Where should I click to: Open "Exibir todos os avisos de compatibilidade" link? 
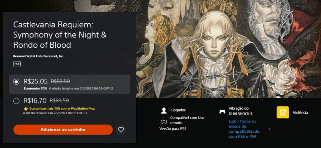click(244, 129)
